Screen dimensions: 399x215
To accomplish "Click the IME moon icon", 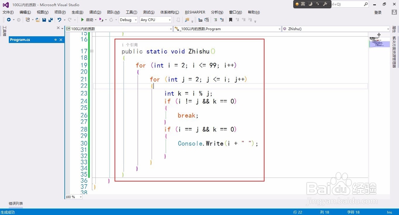I will click(x=310, y=4).
